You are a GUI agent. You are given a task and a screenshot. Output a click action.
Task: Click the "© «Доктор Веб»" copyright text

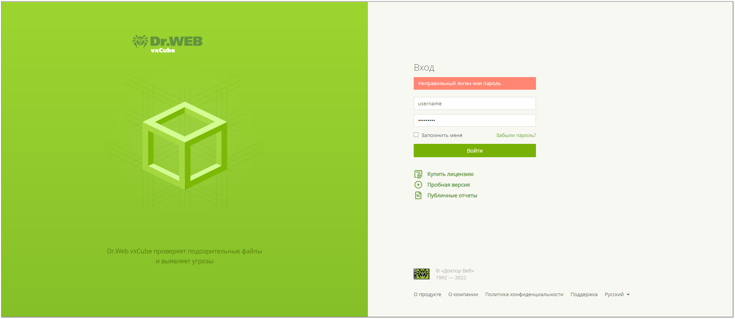click(x=455, y=271)
